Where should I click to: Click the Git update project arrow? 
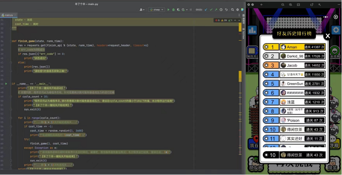(x=205, y=9)
